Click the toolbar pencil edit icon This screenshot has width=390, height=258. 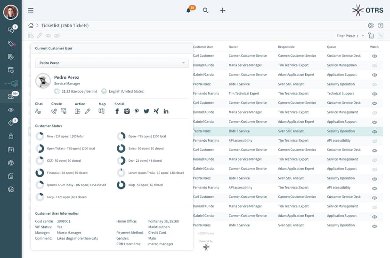click(40, 35)
